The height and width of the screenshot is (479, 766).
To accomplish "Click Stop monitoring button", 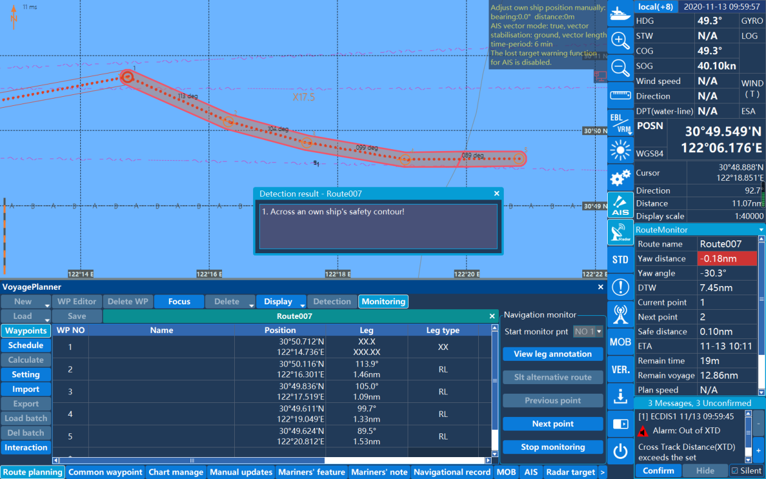I will point(553,447).
